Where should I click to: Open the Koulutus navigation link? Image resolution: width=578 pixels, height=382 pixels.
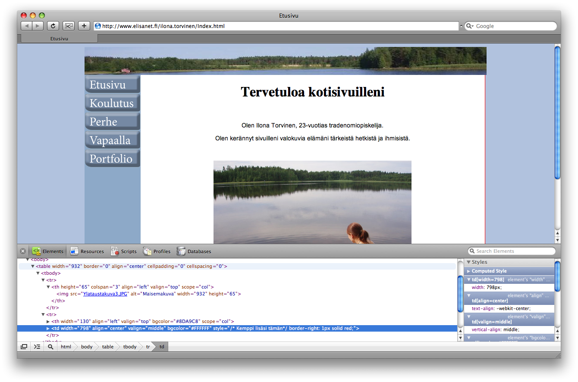(x=112, y=103)
